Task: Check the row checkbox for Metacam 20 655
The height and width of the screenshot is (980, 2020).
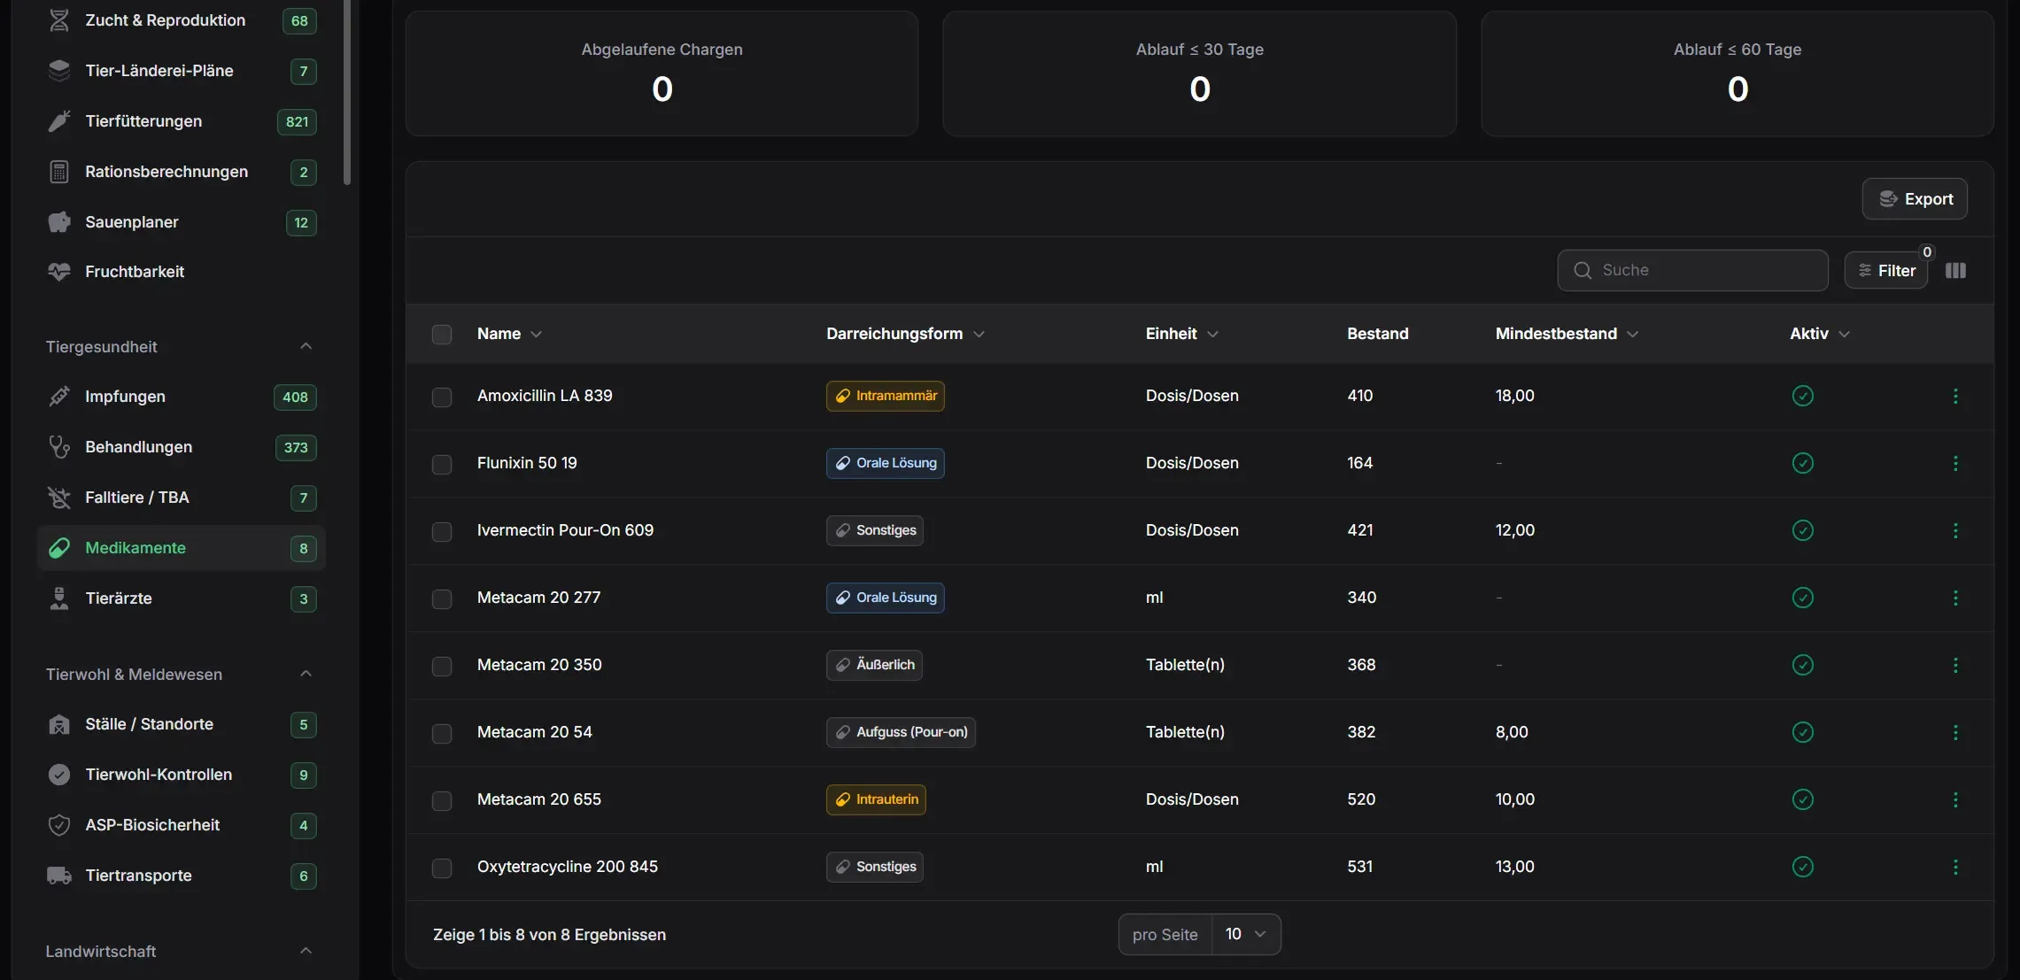Action: pos(442,800)
